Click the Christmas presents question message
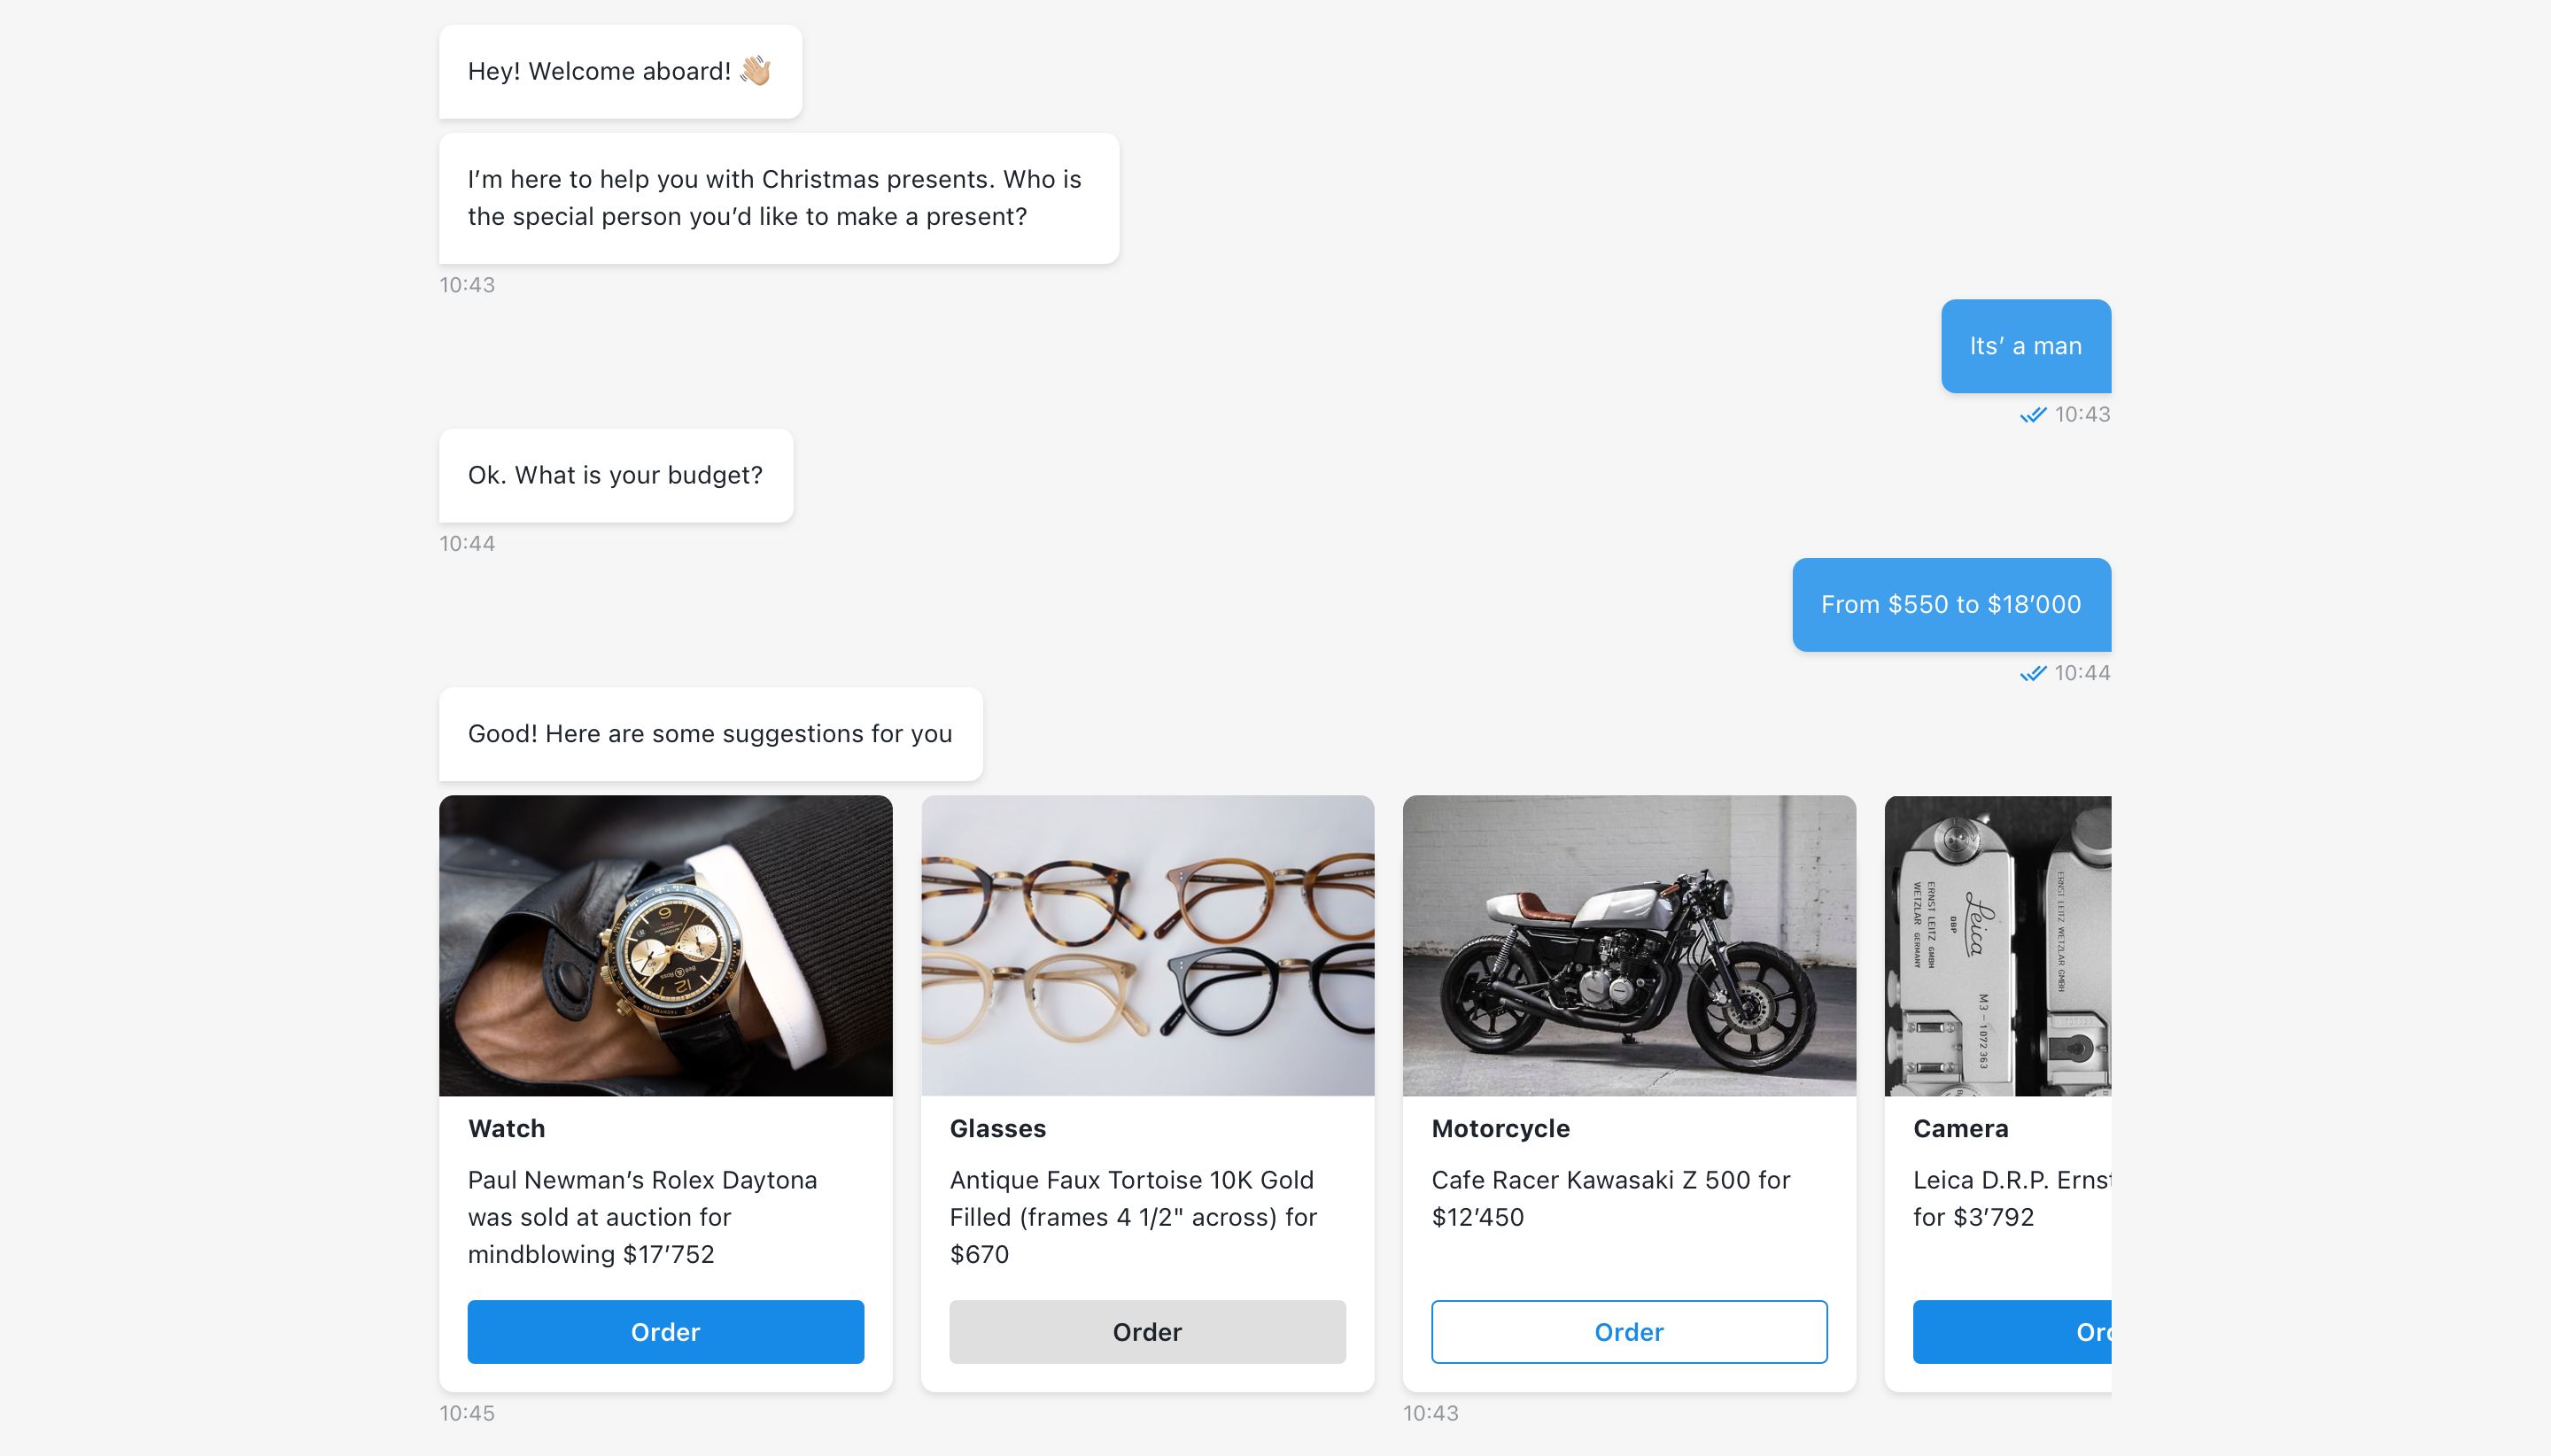This screenshot has height=1456, width=2551. [x=779, y=198]
